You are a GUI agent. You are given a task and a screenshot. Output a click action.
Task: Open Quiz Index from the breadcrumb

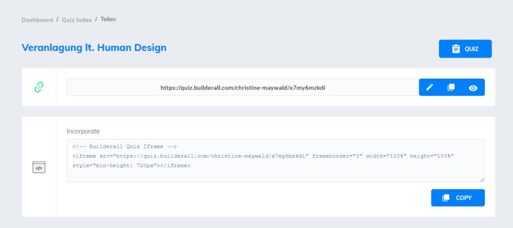tap(77, 20)
